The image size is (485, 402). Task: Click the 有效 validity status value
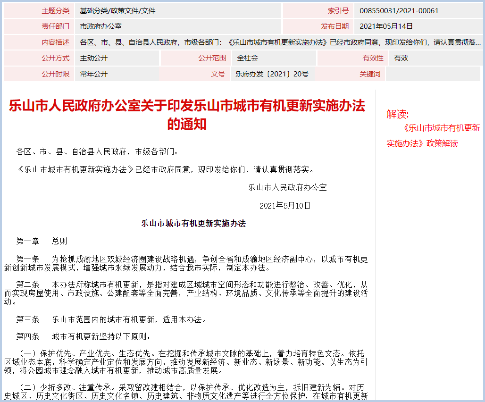[x=401, y=58]
